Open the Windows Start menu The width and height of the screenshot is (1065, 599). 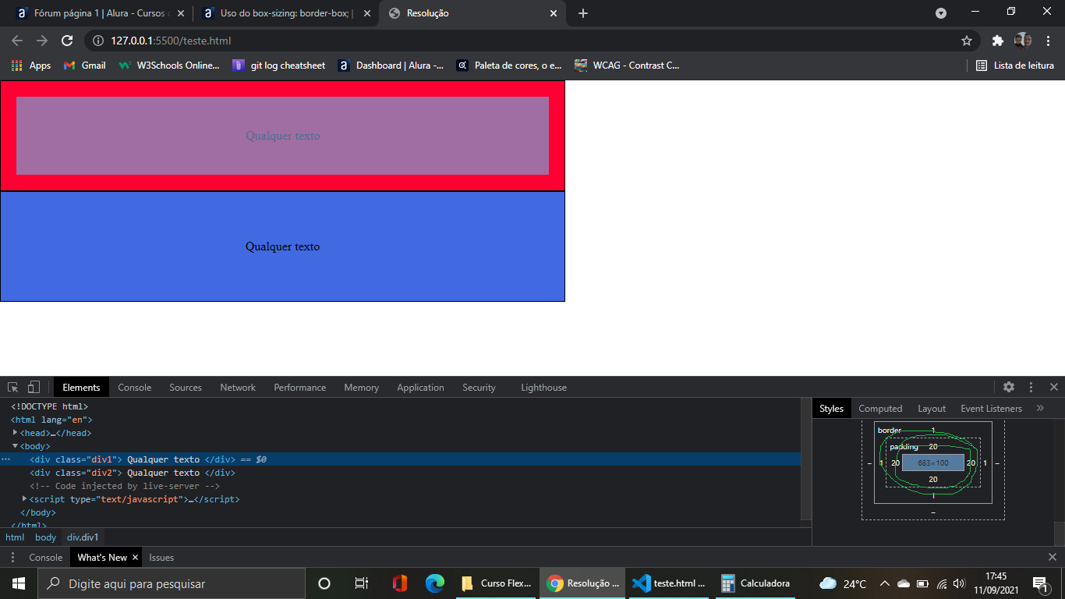(x=19, y=583)
